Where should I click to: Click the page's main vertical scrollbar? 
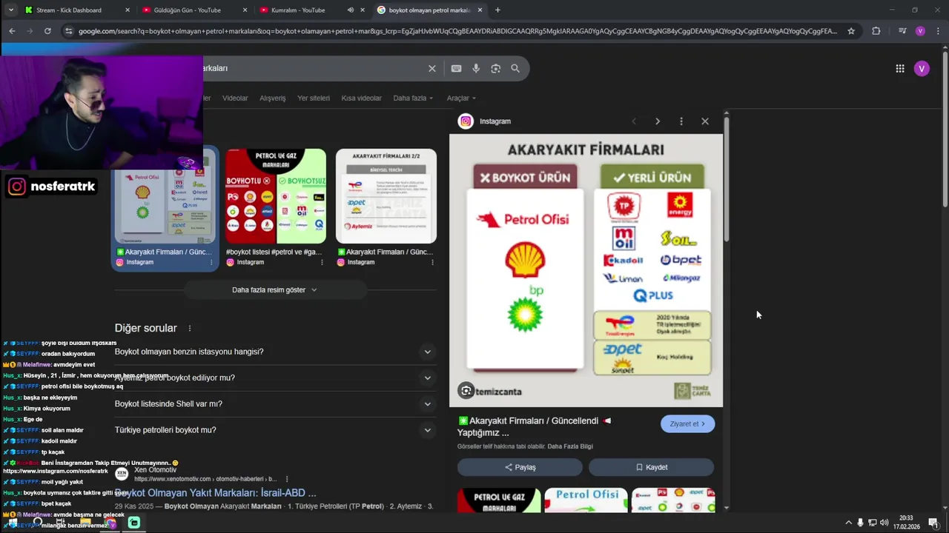point(945,130)
